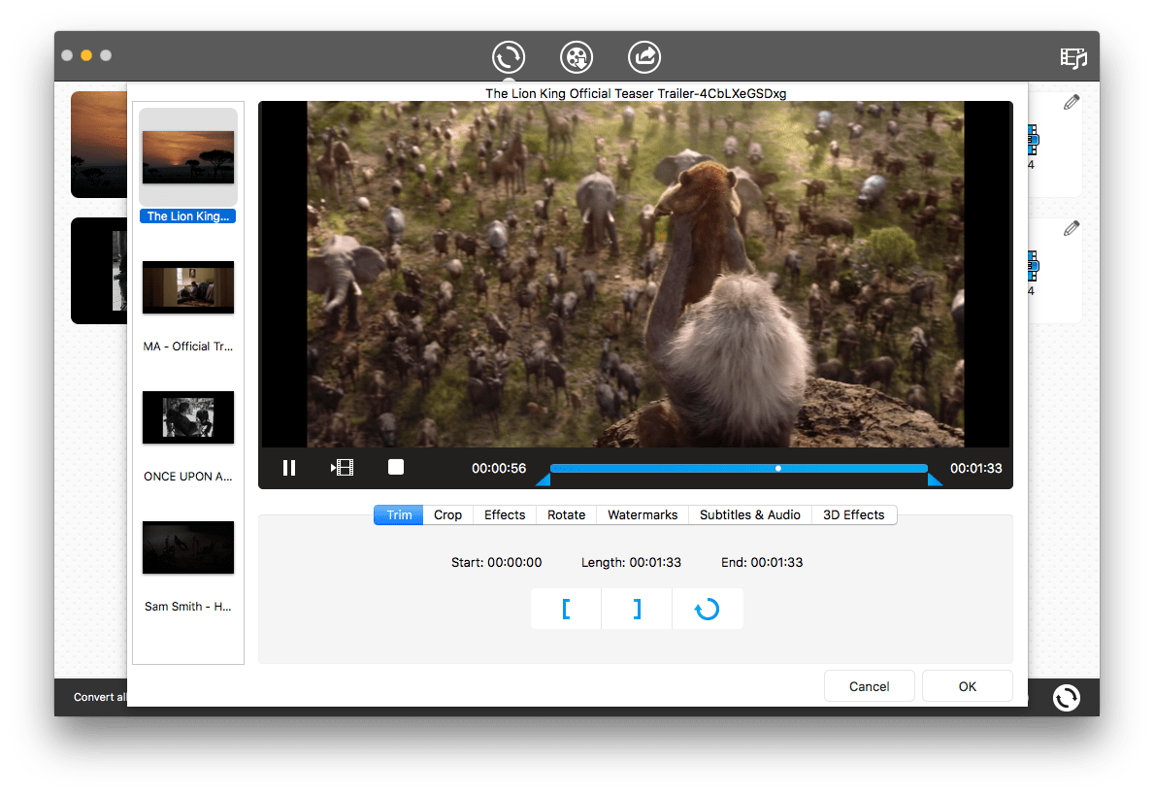Open the media browser icon at top right
1154x794 pixels.
click(x=1073, y=57)
